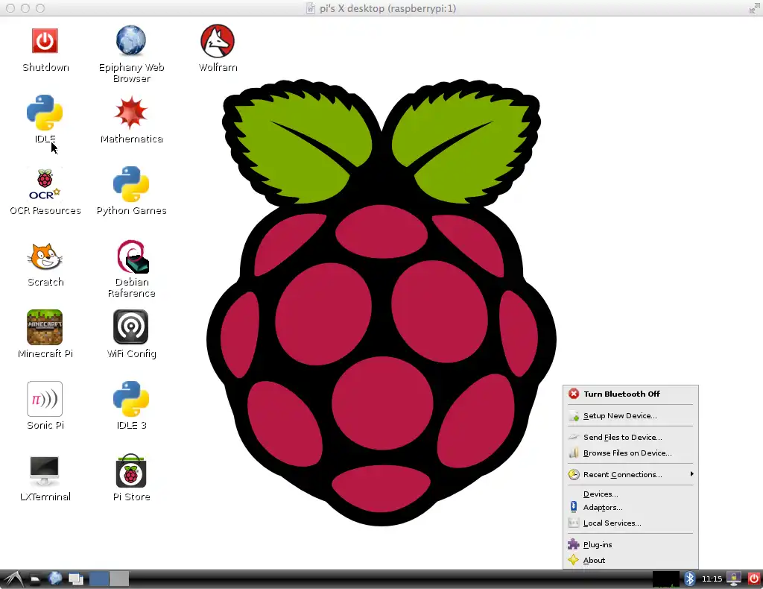The image size is (763, 589).
Task: Select Setup New Device menu entry
Action: 630,416
